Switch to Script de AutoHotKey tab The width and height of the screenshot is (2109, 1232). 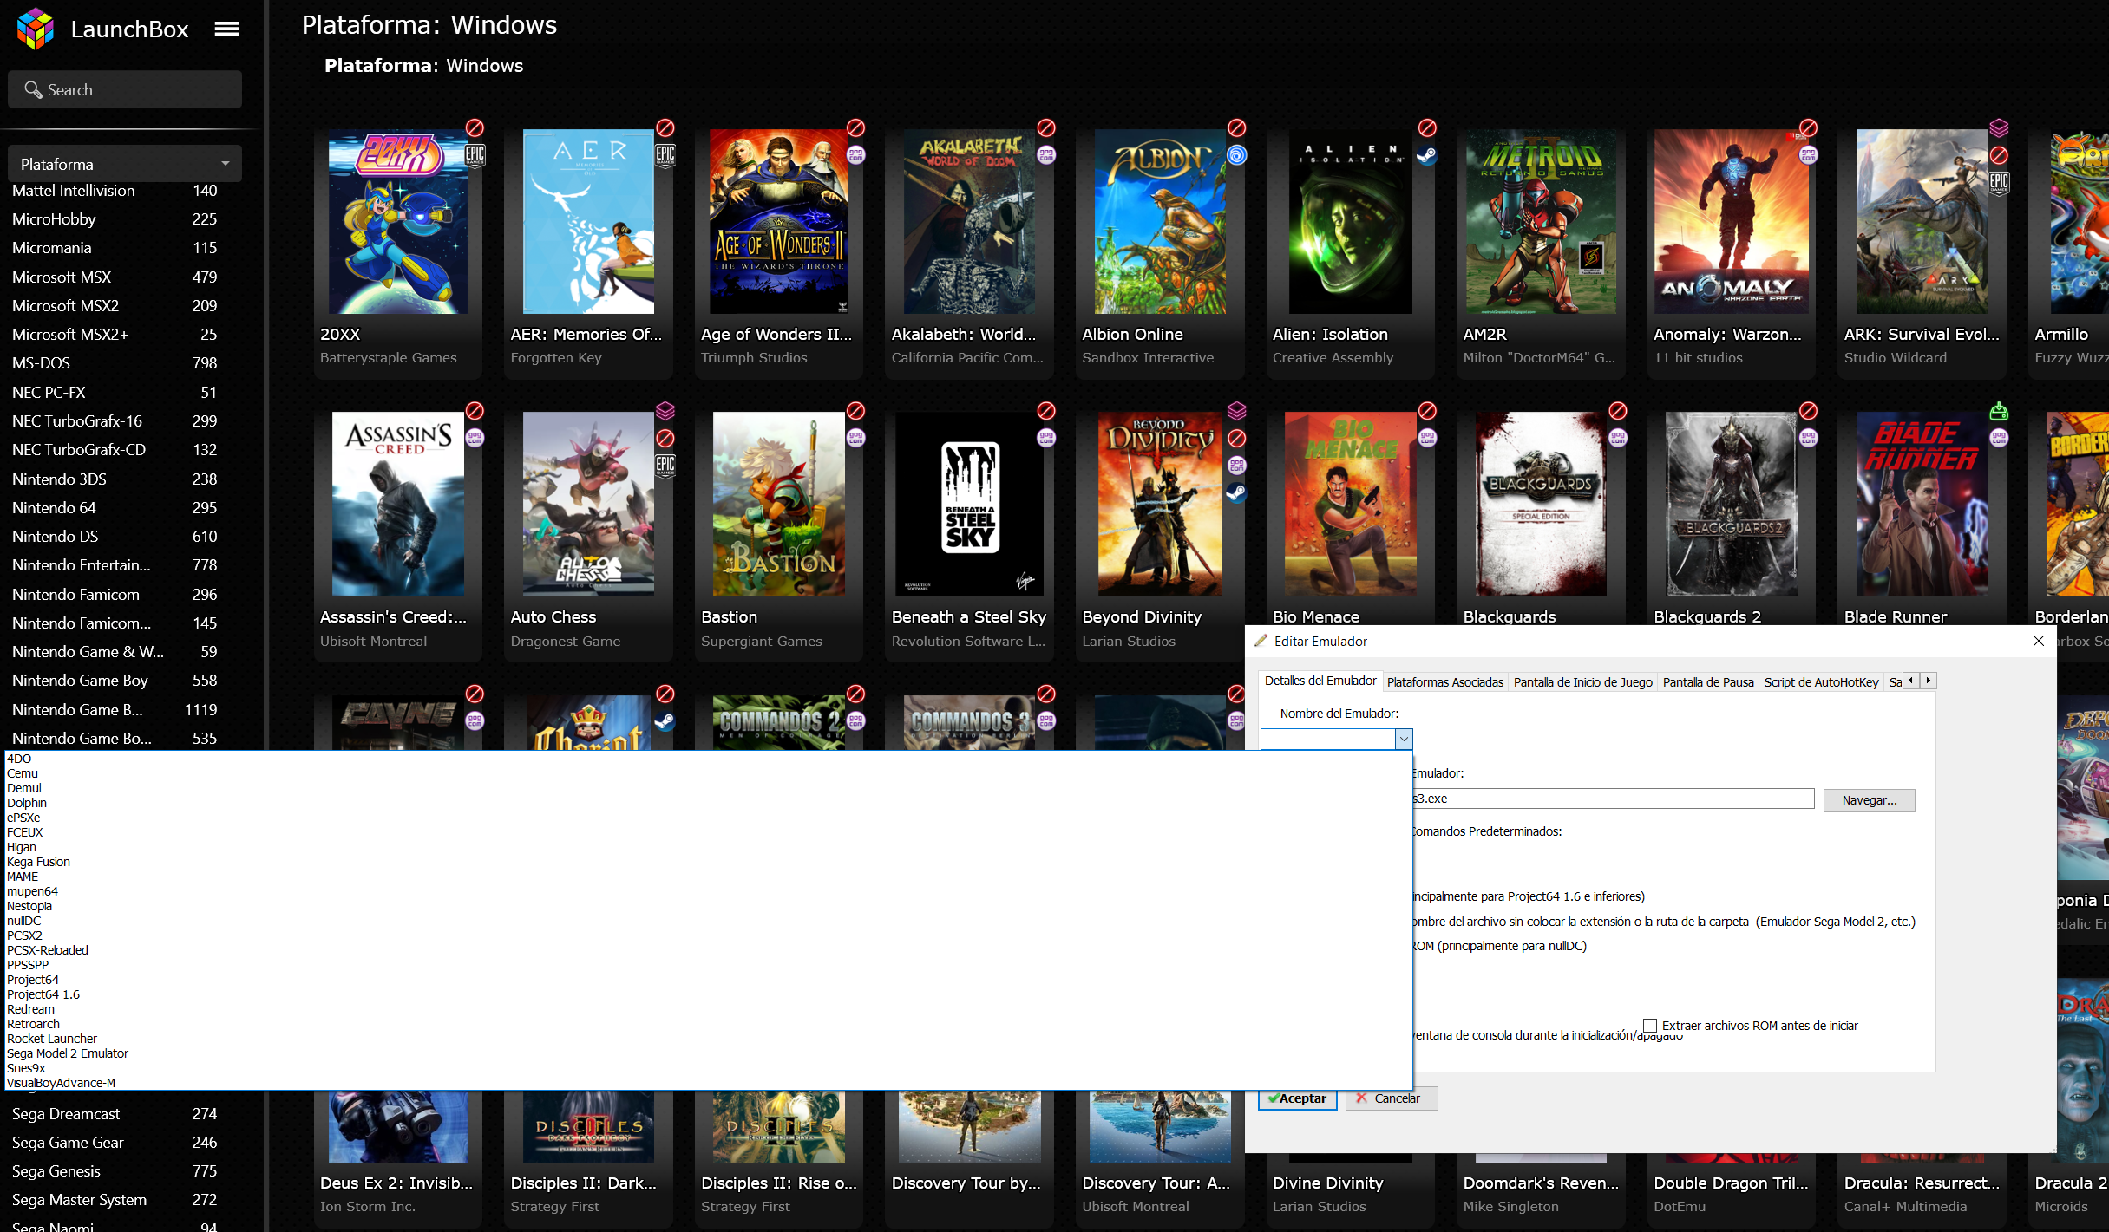[1821, 682]
